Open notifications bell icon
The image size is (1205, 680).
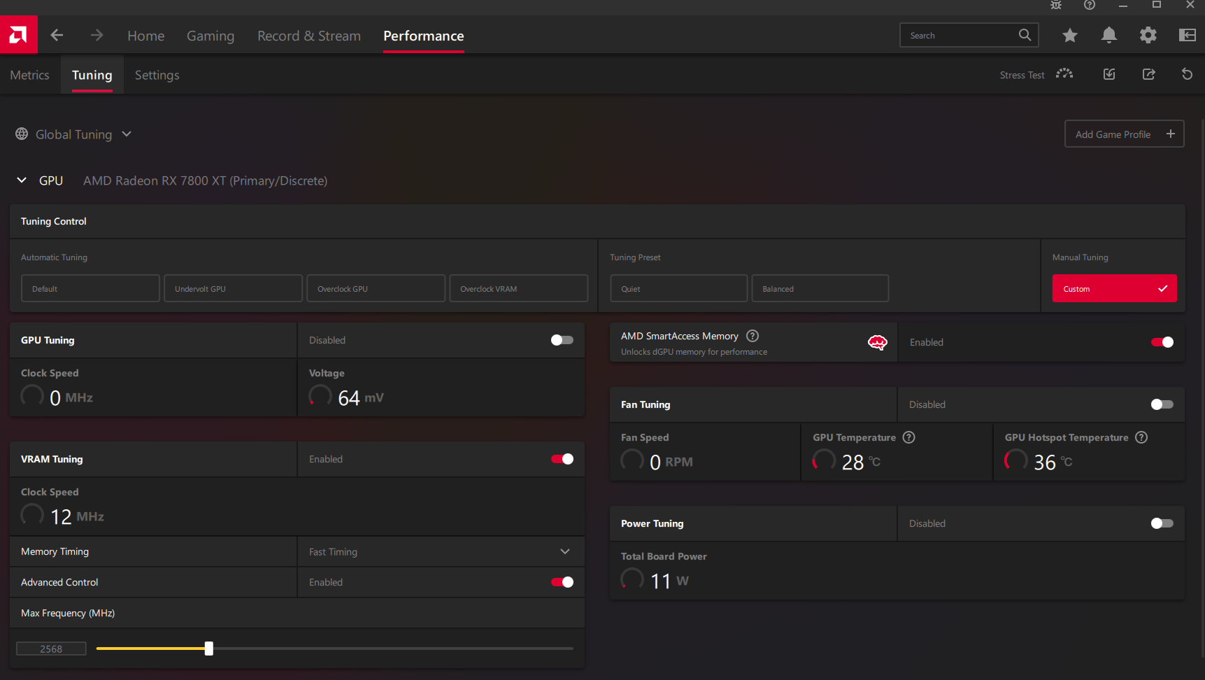point(1108,35)
